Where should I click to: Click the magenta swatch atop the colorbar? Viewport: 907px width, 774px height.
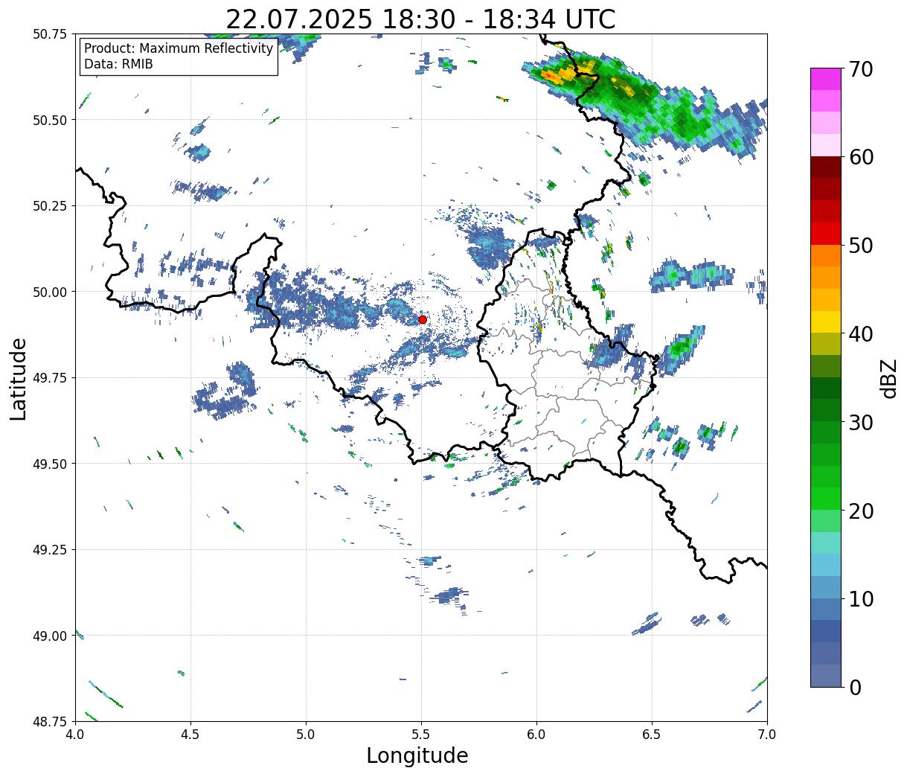[826, 79]
